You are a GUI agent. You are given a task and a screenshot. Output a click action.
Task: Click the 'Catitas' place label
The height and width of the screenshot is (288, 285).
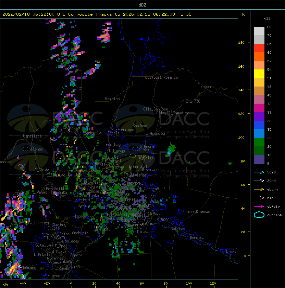178,229
